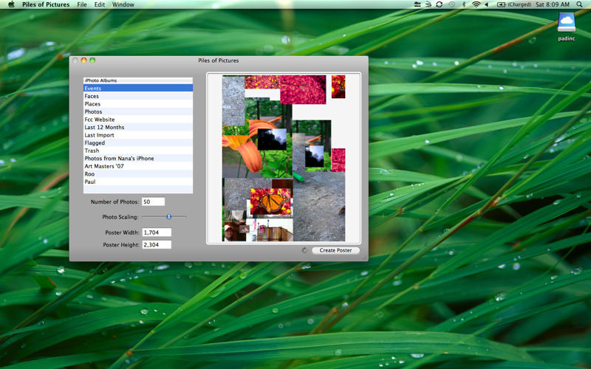Viewport: 591px width, 369px height.
Task: Open the padinc cloud drive icon
Action: pos(566,23)
